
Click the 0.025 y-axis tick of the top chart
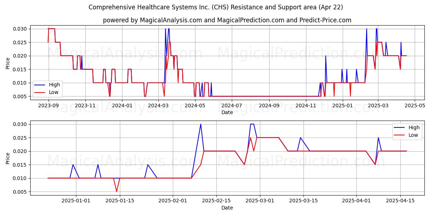tap(21, 42)
